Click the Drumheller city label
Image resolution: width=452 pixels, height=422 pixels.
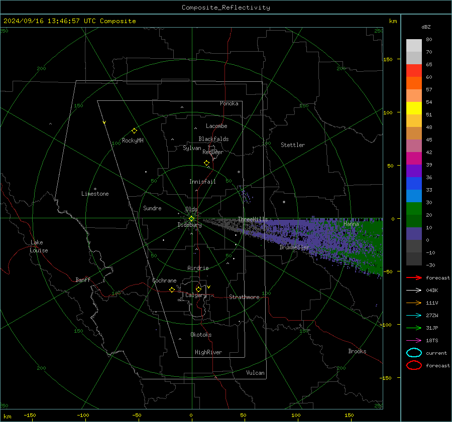click(x=294, y=247)
